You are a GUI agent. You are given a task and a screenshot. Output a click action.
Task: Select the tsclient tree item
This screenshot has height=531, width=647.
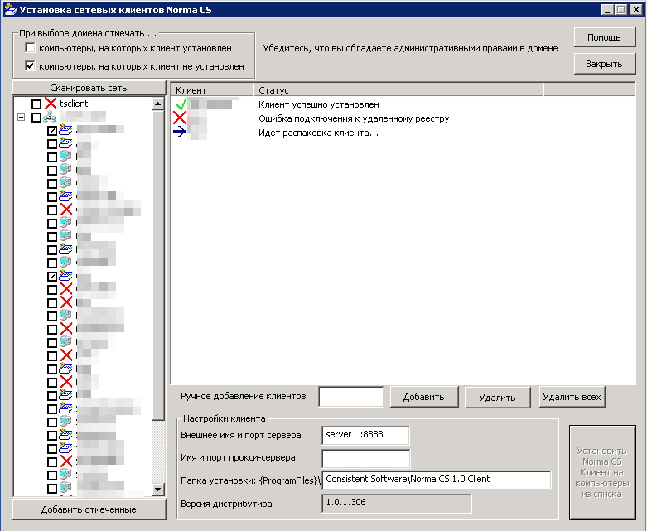pyautogui.click(x=74, y=104)
